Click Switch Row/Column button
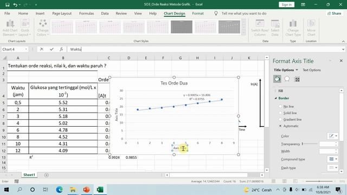347x195 pixels. coord(260,28)
